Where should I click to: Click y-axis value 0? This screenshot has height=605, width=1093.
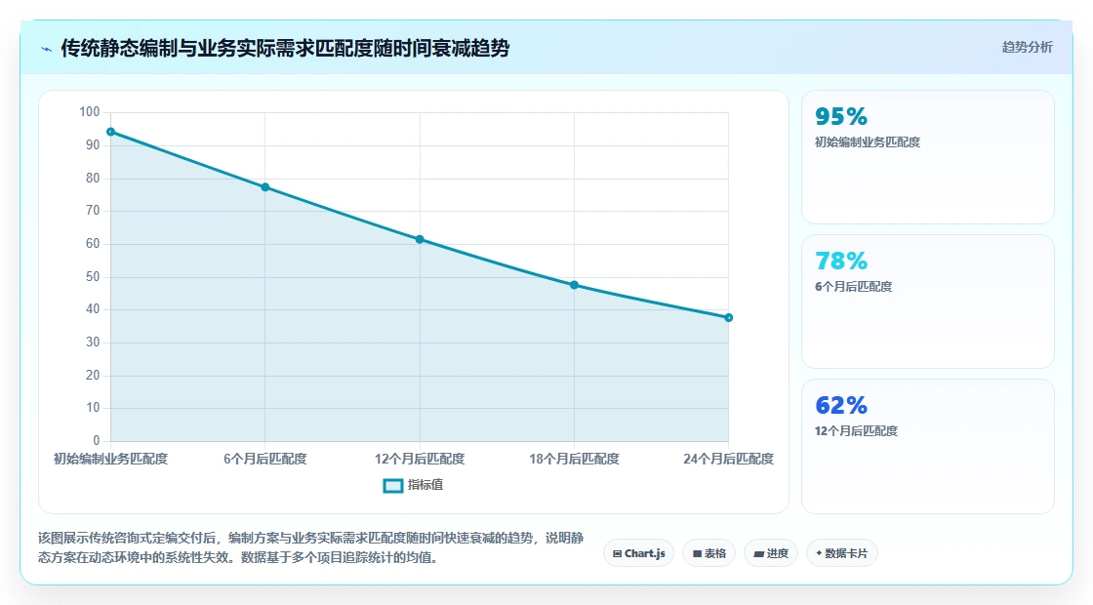click(97, 440)
